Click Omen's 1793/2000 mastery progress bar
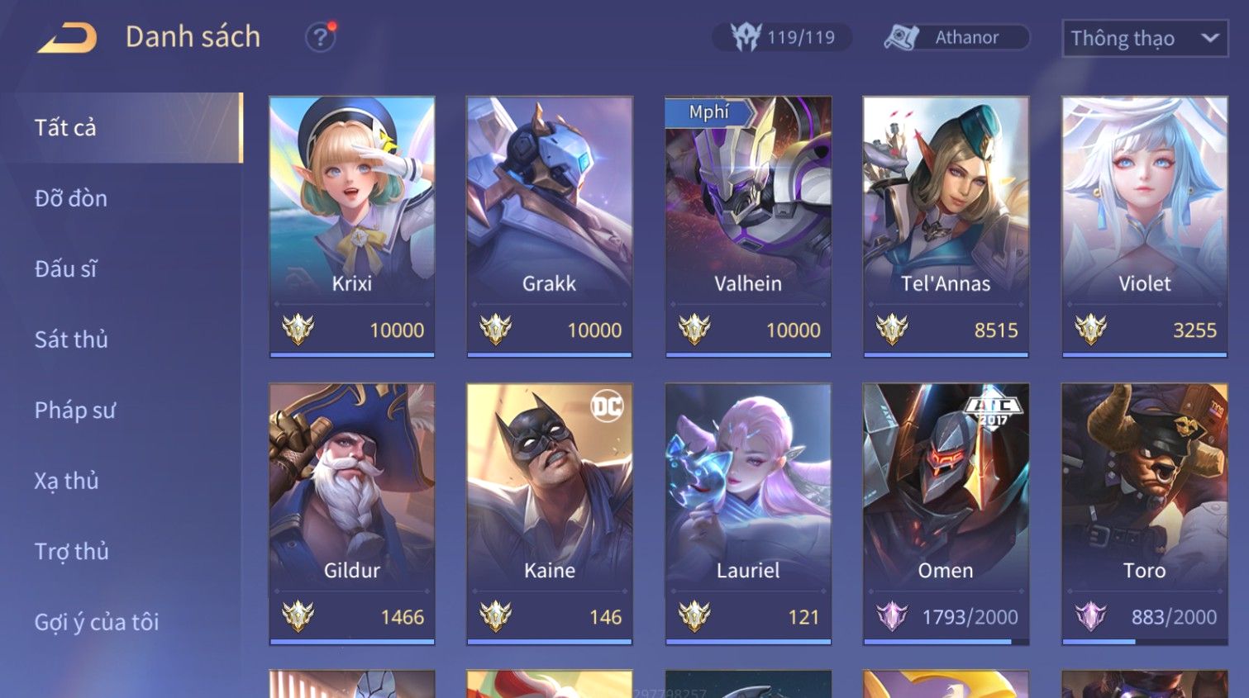1249x698 pixels. pyautogui.click(x=946, y=641)
